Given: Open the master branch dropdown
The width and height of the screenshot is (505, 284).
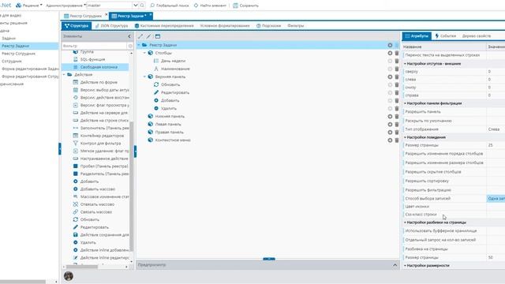Looking at the screenshot, I should [136, 6].
